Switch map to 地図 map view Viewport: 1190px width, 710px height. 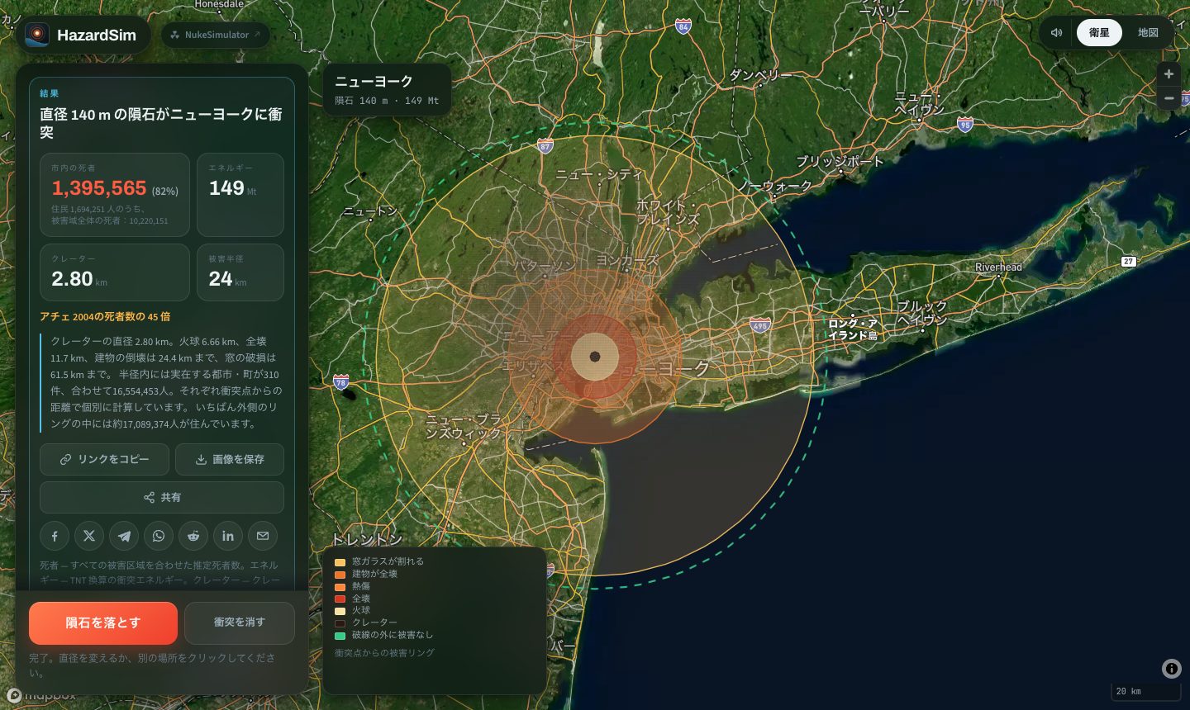point(1148,33)
